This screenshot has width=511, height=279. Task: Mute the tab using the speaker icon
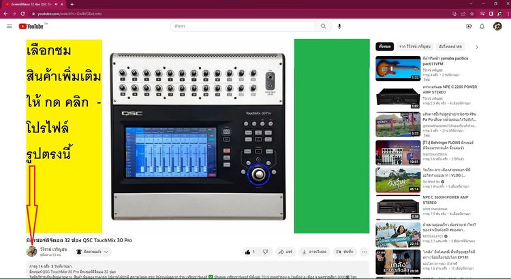(x=56, y=4)
